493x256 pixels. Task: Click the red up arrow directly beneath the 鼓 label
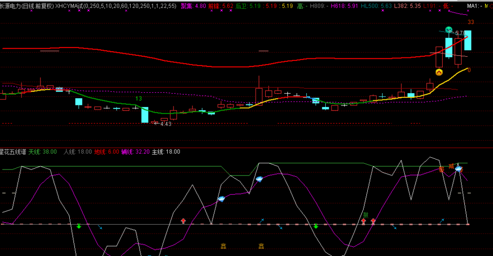363,221
